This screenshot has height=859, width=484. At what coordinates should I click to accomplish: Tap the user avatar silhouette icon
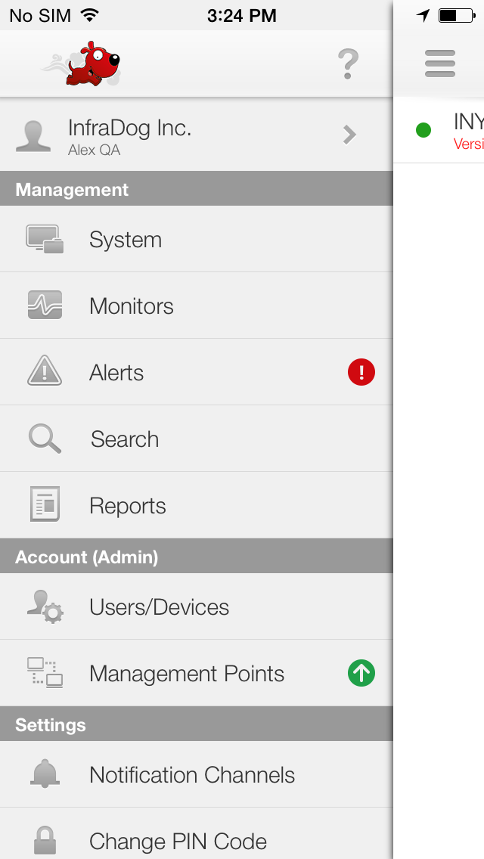pos(33,135)
